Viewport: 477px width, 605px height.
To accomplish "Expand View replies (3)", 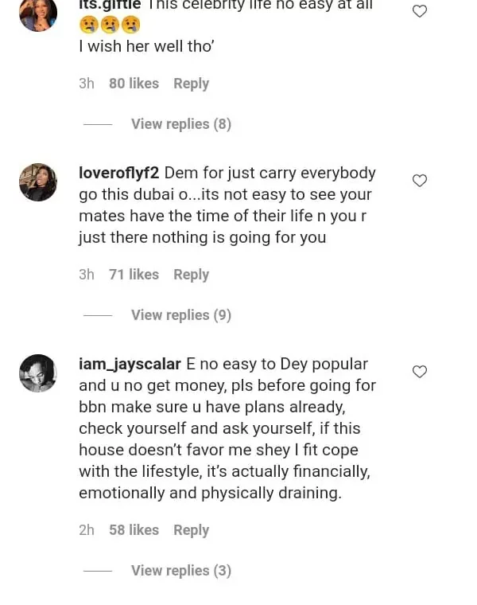I will (181, 571).
